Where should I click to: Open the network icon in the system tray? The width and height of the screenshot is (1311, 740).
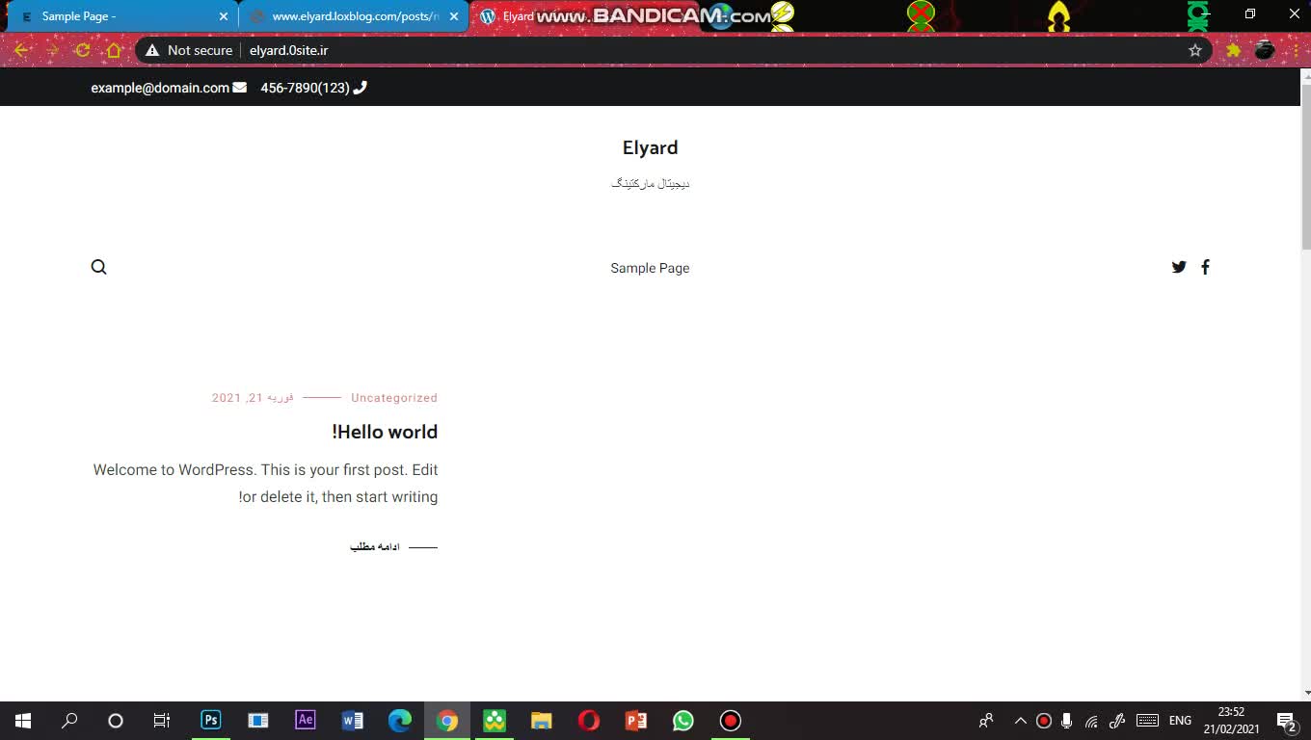click(x=1091, y=721)
